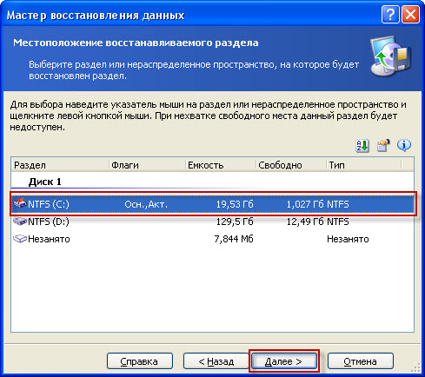Click the Флаги column header
The image size is (425, 377).
click(147, 165)
